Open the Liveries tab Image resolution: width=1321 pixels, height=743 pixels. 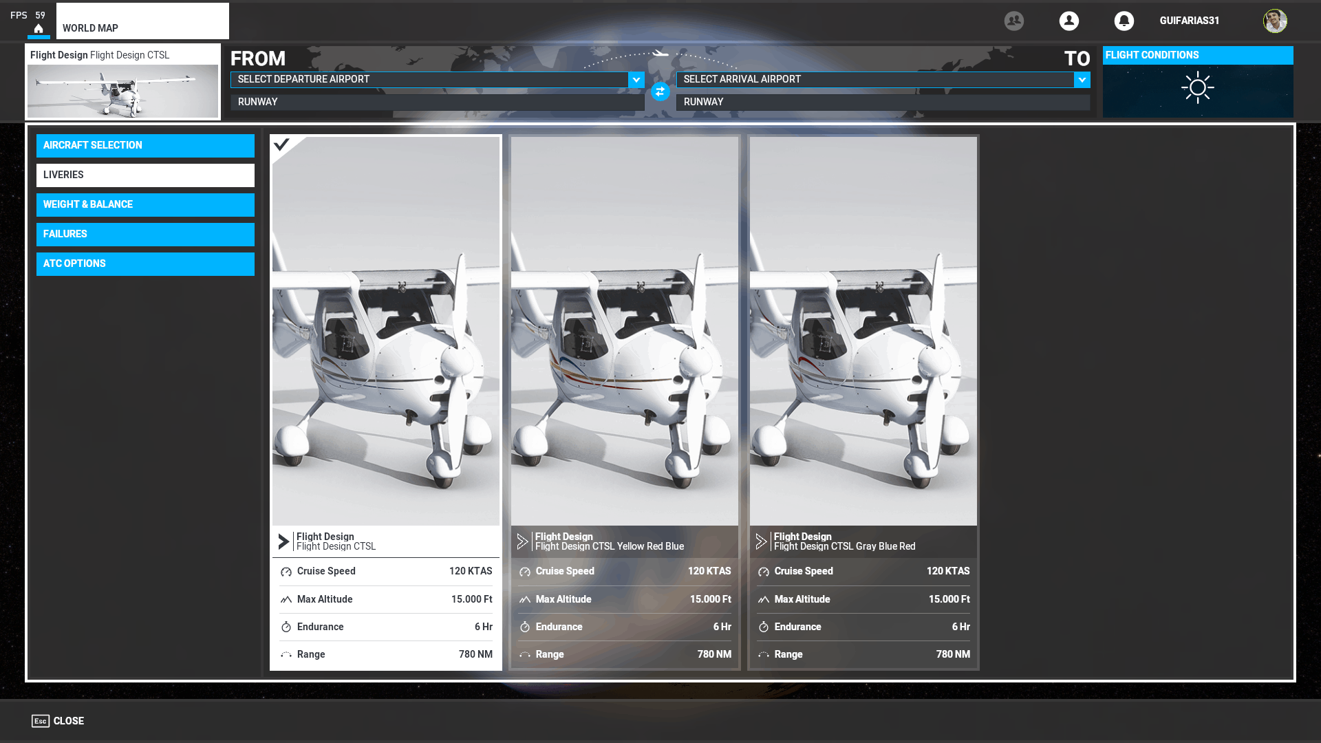tap(145, 175)
